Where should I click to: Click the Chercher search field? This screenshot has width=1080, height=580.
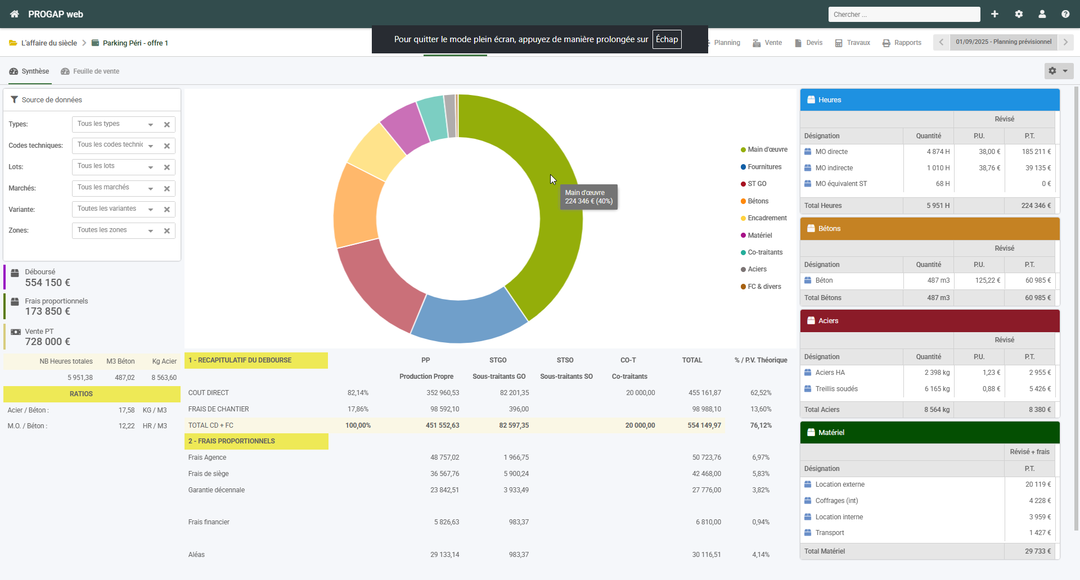904,15
